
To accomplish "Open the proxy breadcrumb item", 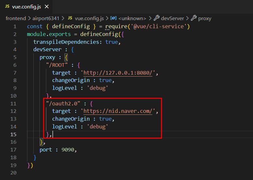I will [204, 18].
